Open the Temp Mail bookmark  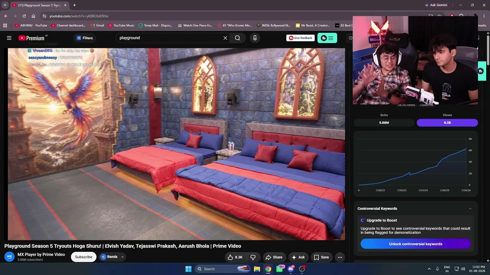(156, 26)
